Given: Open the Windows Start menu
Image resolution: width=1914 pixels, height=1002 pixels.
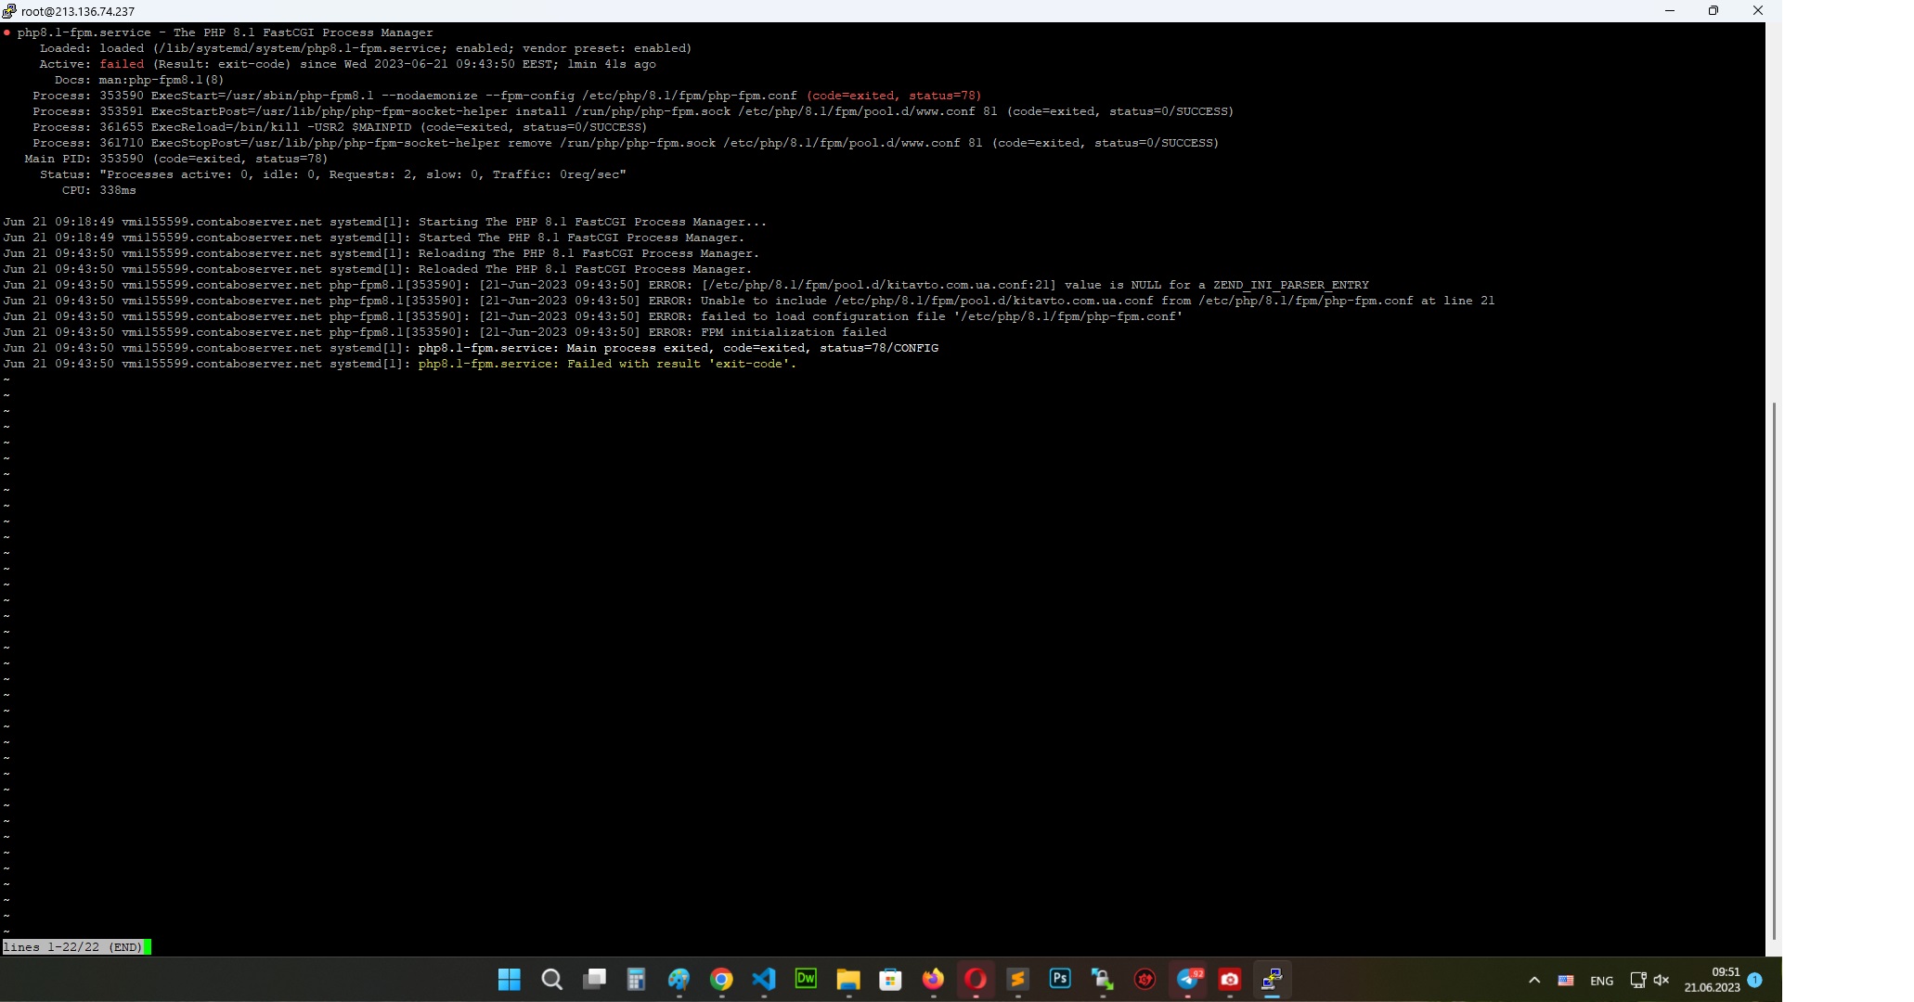Looking at the screenshot, I should (509, 980).
